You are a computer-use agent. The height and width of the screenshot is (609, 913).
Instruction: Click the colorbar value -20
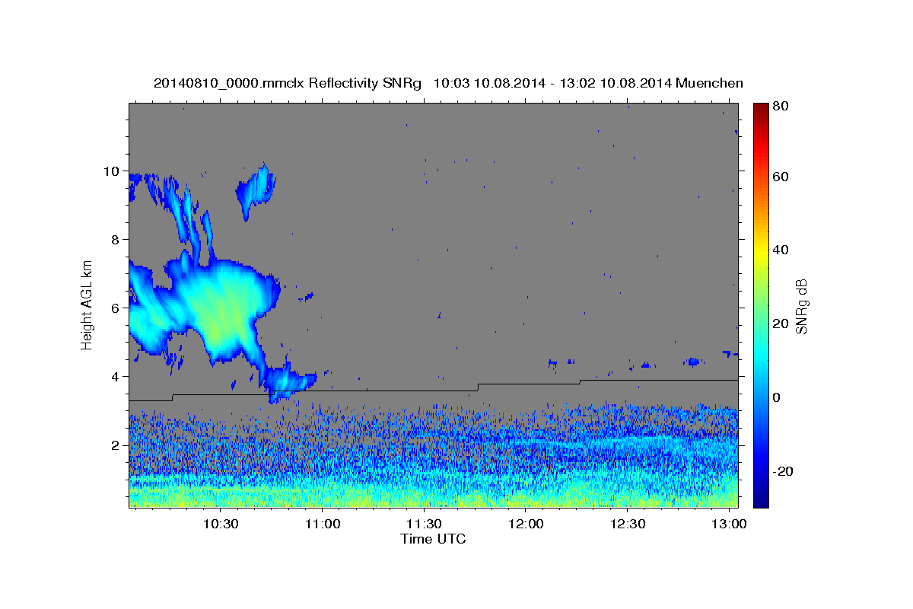tap(782, 472)
